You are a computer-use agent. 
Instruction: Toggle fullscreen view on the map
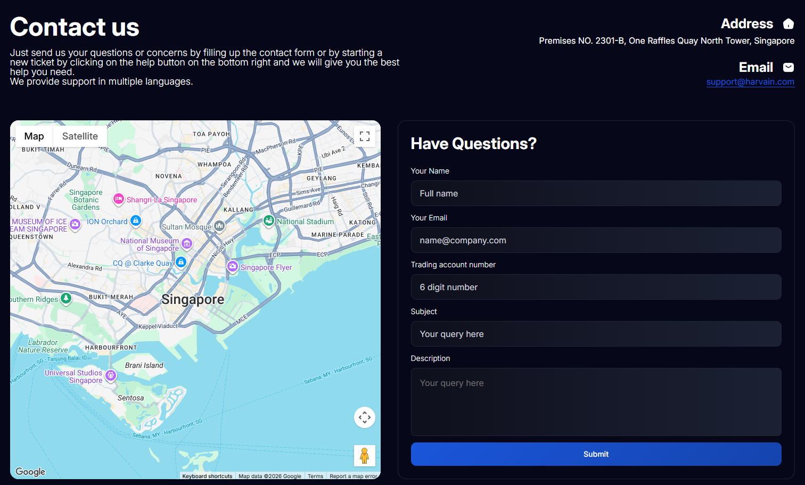365,136
